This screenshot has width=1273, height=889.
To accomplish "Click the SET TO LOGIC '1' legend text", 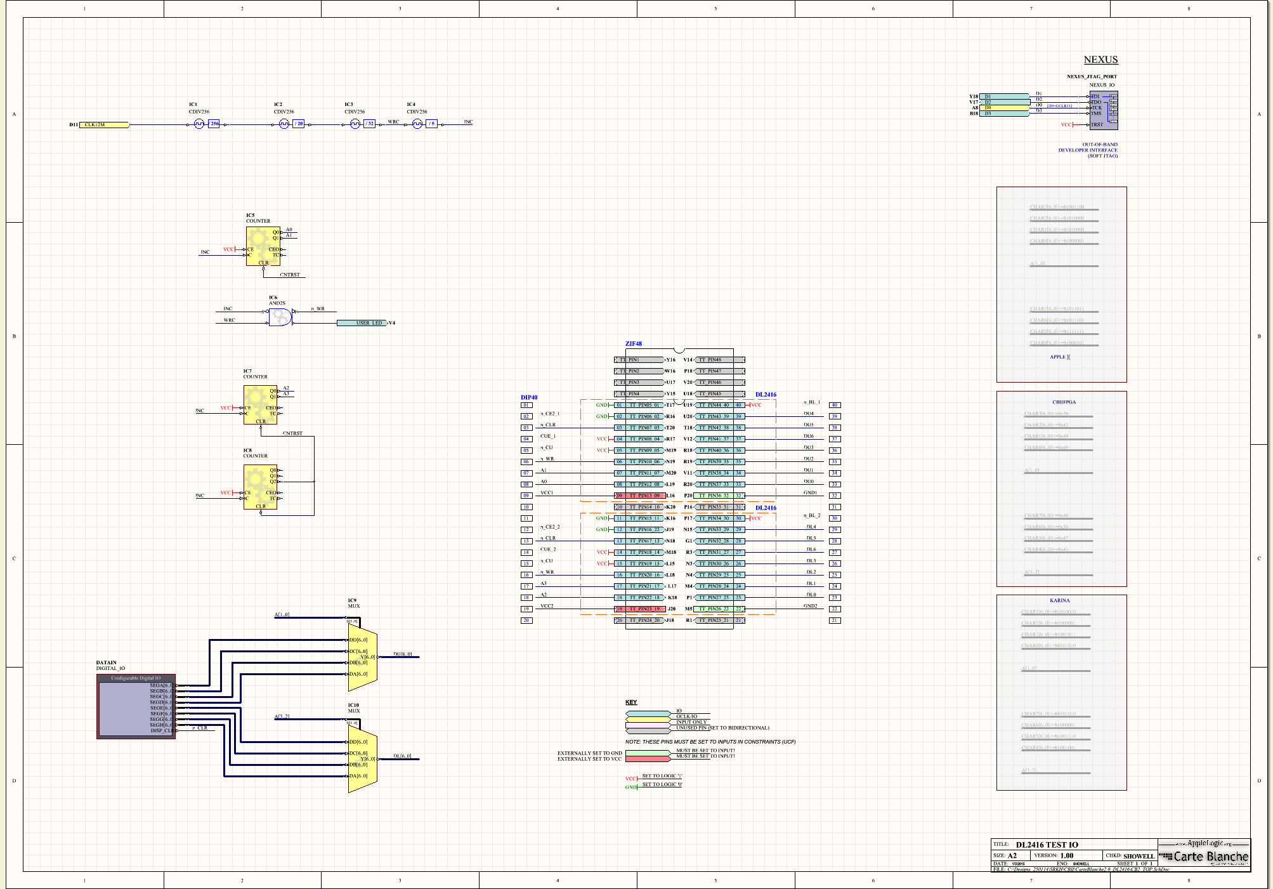I will 662,776.
